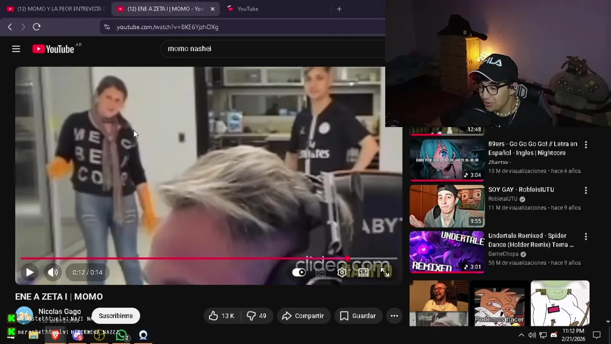Open the Discord taskbar icon with badge 5
This screenshot has height=344, width=611.
(x=77, y=335)
